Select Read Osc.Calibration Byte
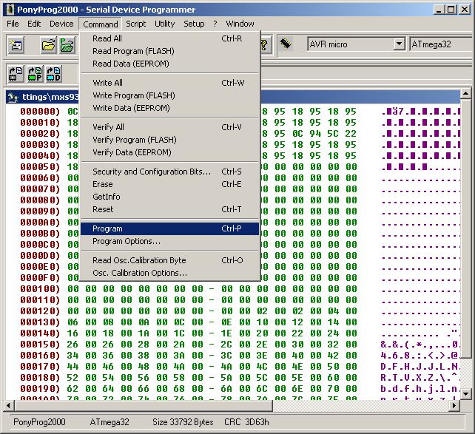 169,260
